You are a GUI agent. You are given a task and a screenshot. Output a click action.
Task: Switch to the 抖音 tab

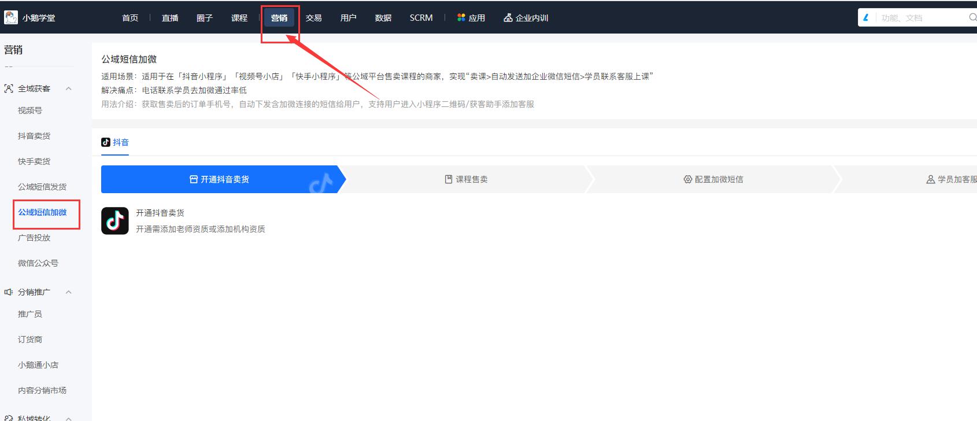[115, 142]
